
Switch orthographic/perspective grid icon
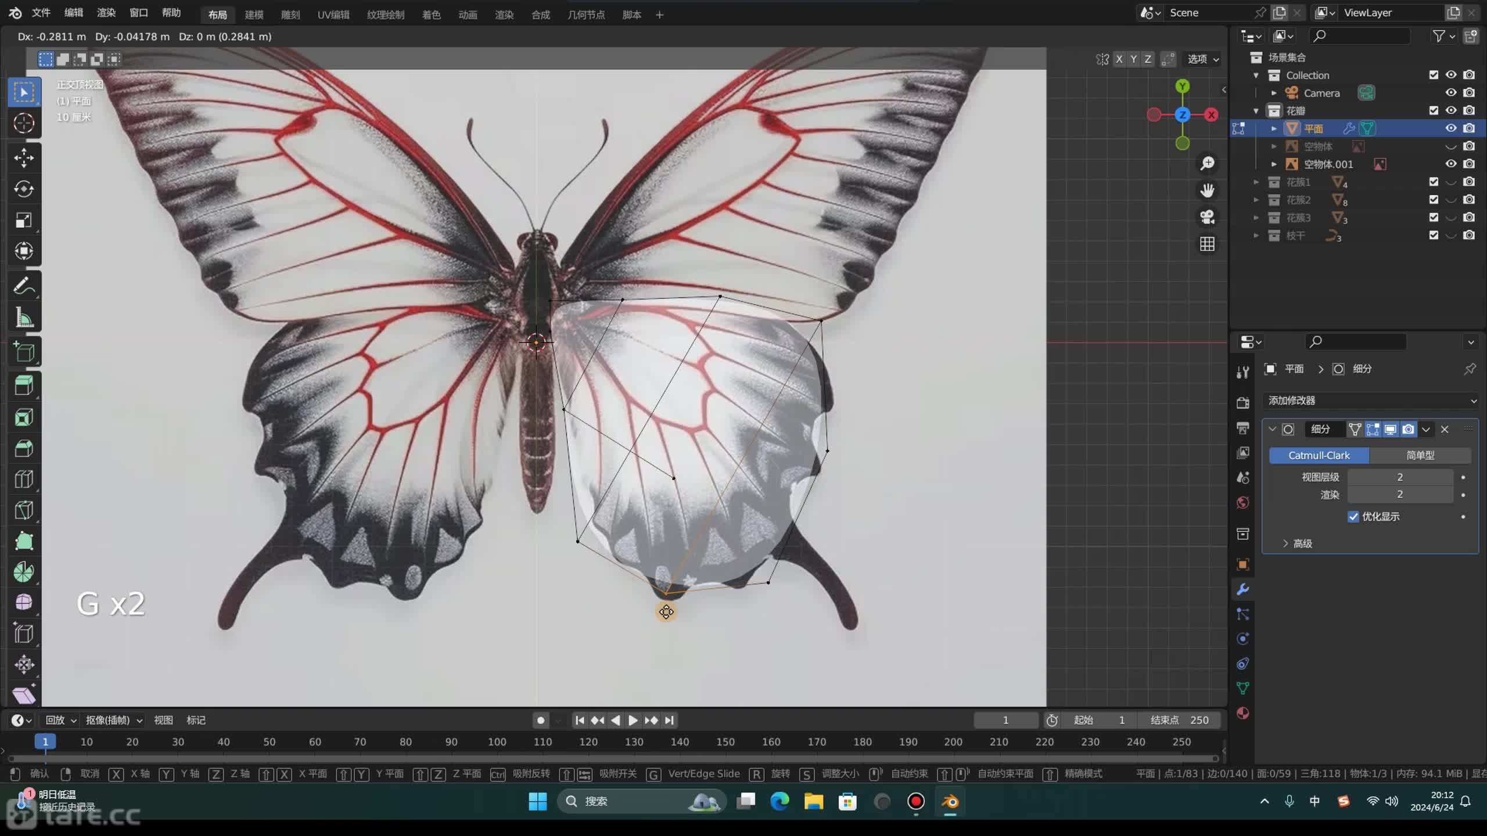tap(1207, 244)
